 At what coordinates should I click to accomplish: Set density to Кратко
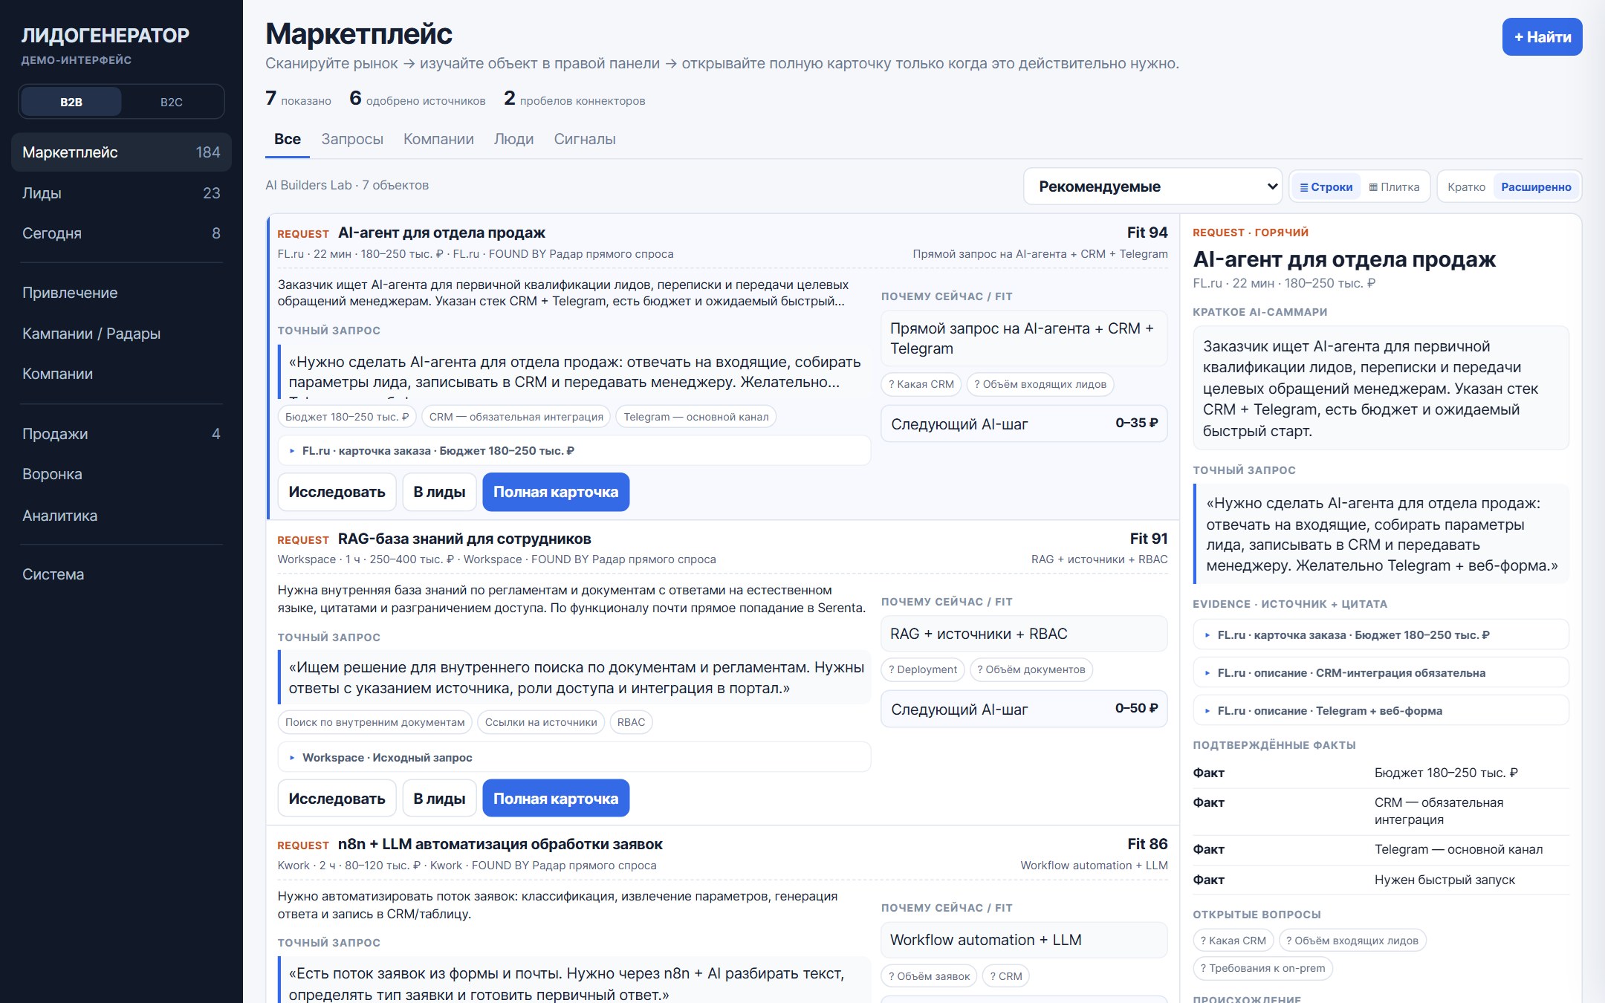click(x=1466, y=187)
